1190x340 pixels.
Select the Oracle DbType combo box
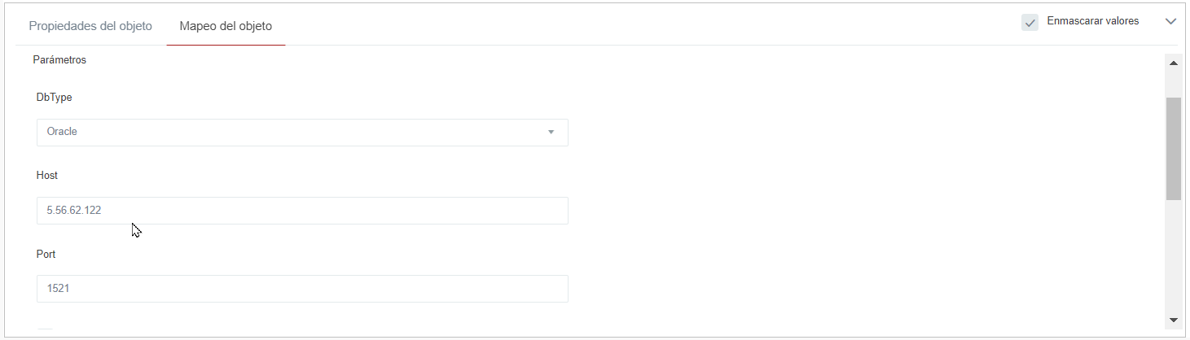[x=293, y=132]
